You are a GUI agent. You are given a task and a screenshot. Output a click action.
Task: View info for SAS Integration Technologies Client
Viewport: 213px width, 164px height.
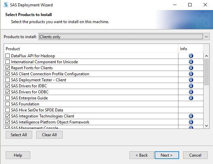coord(191,116)
